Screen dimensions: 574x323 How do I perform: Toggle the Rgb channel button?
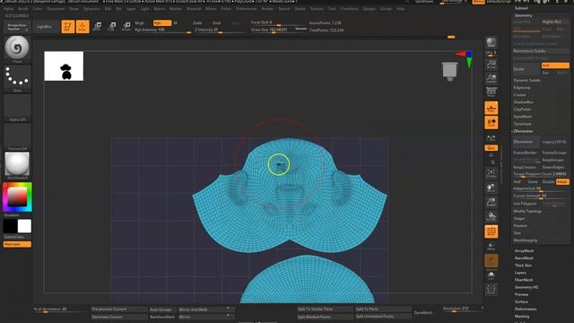162,22
